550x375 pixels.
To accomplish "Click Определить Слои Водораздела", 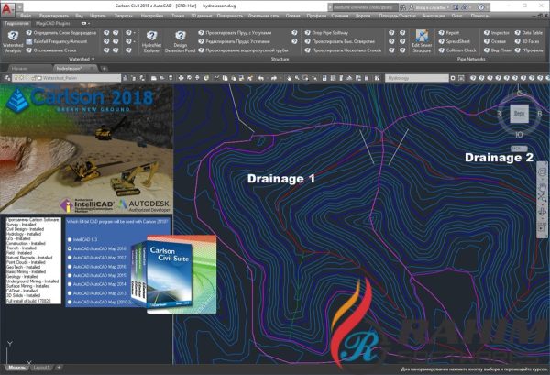I will pos(61,33).
